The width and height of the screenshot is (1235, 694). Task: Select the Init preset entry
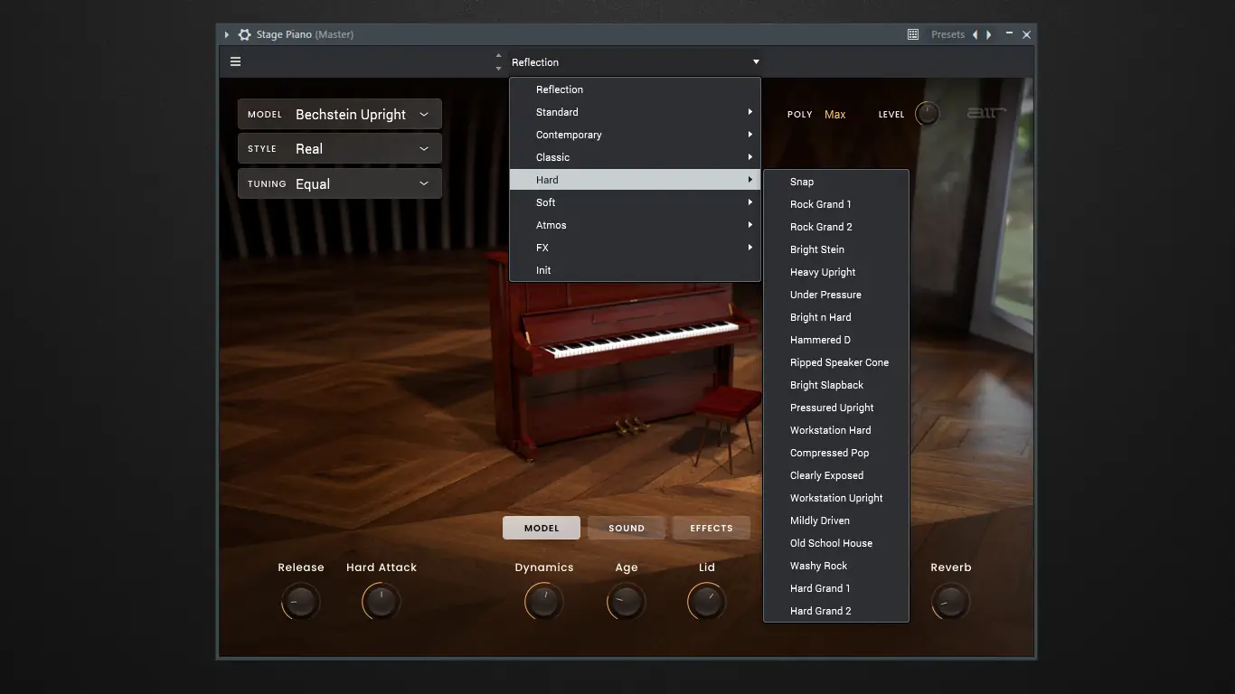pyautogui.click(x=633, y=270)
